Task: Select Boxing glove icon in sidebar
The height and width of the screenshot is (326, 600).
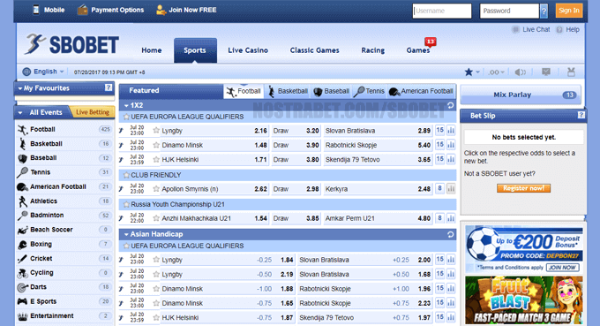Action: (x=23, y=244)
